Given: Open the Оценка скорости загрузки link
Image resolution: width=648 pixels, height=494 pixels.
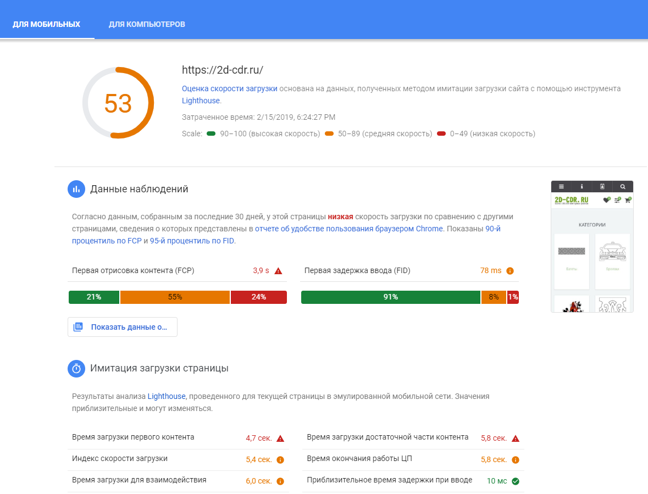Looking at the screenshot, I should click(x=229, y=88).
